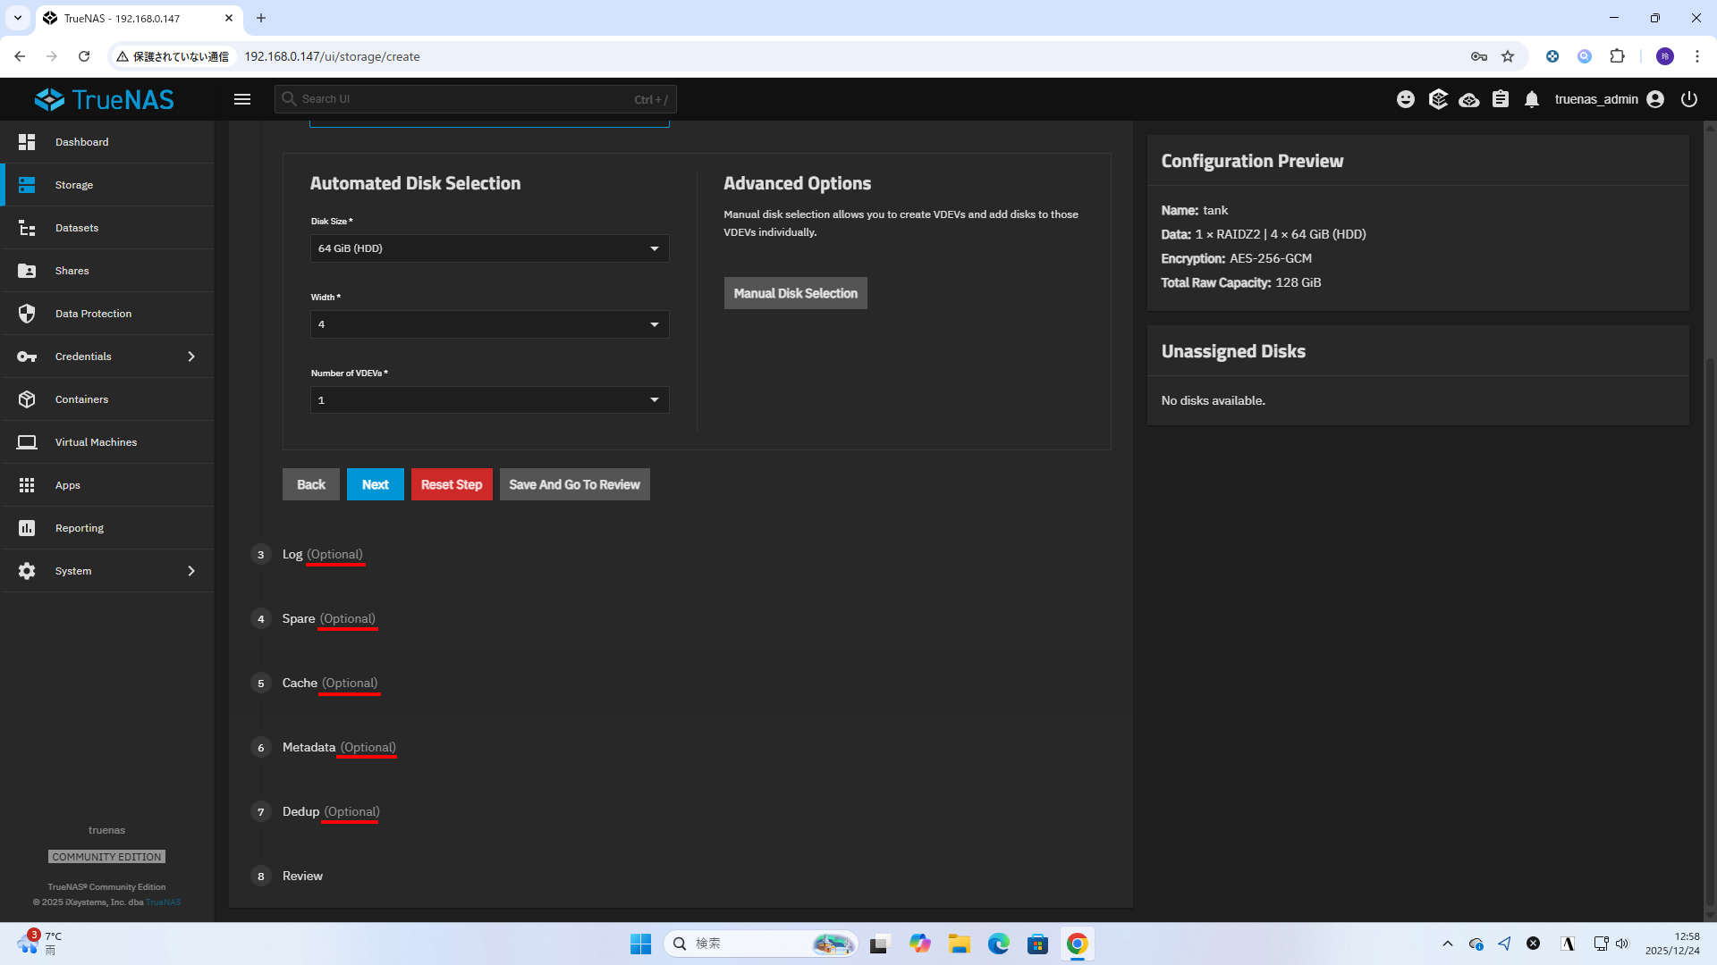Image resolution: width=1717 pixels, height=965 pixels.
Task: Expand the System menu chevron
Action: tap(191, 571)
